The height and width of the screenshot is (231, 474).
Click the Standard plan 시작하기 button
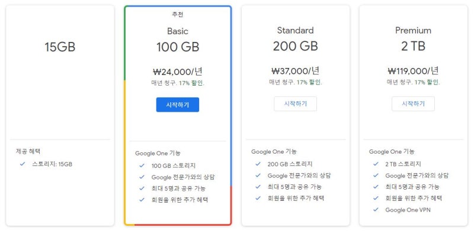click(295, 104)
